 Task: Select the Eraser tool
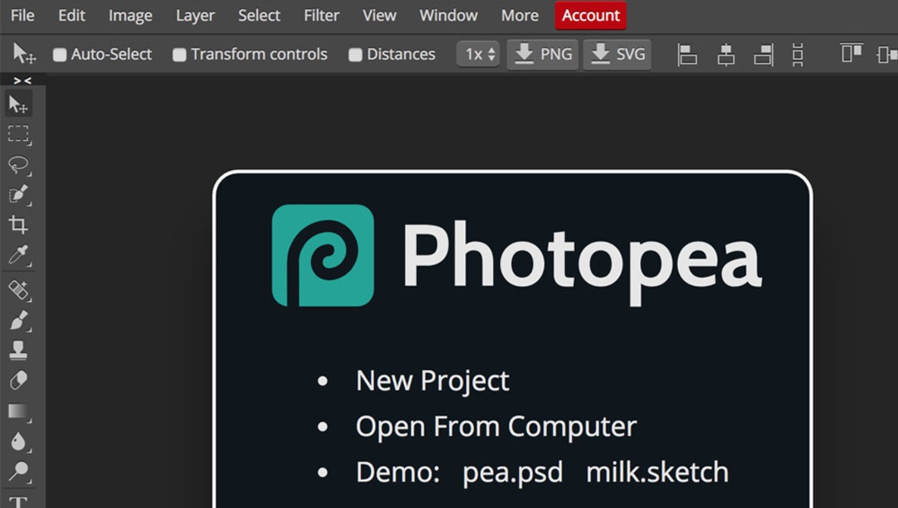coord(18,381)
